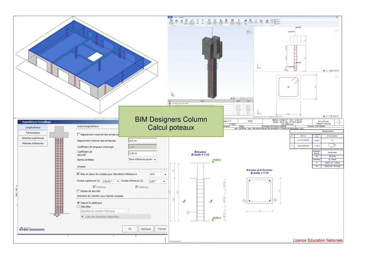Click the Menu button in the elevation view

pyautogui.click(x=337, y=31)
